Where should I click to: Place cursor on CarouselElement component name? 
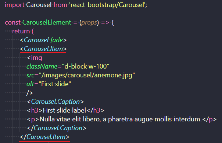(x=47, y=22)
